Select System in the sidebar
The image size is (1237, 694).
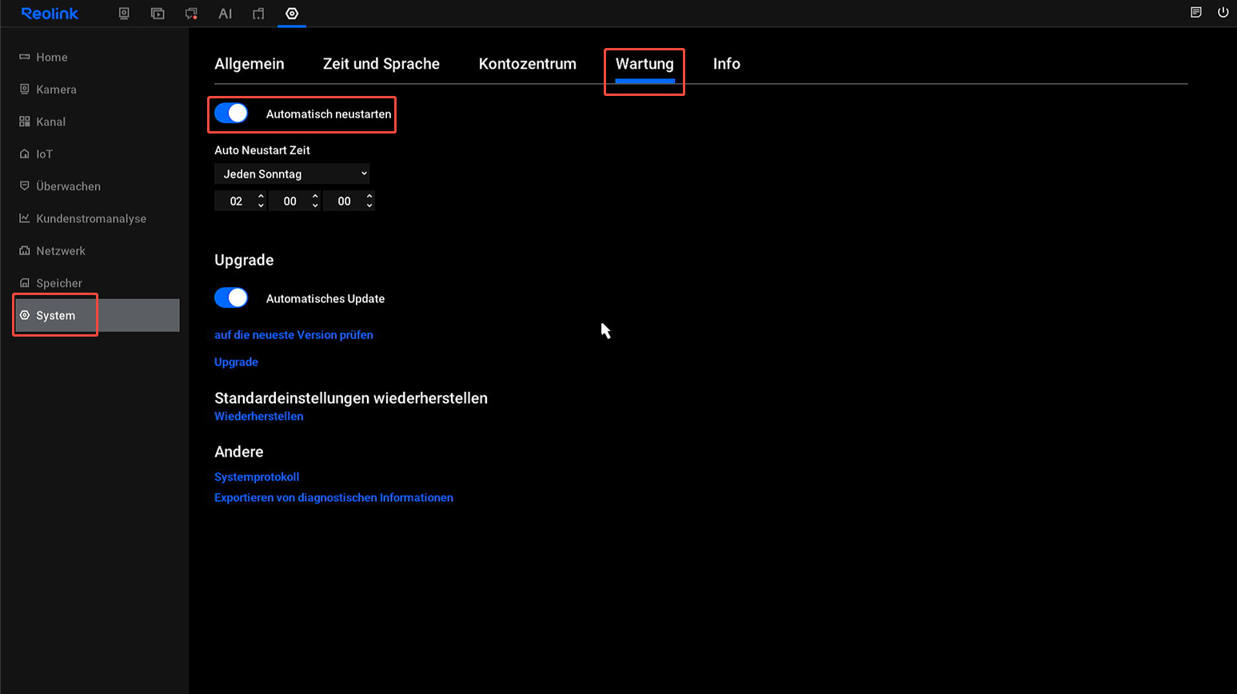tap(96, 315)
